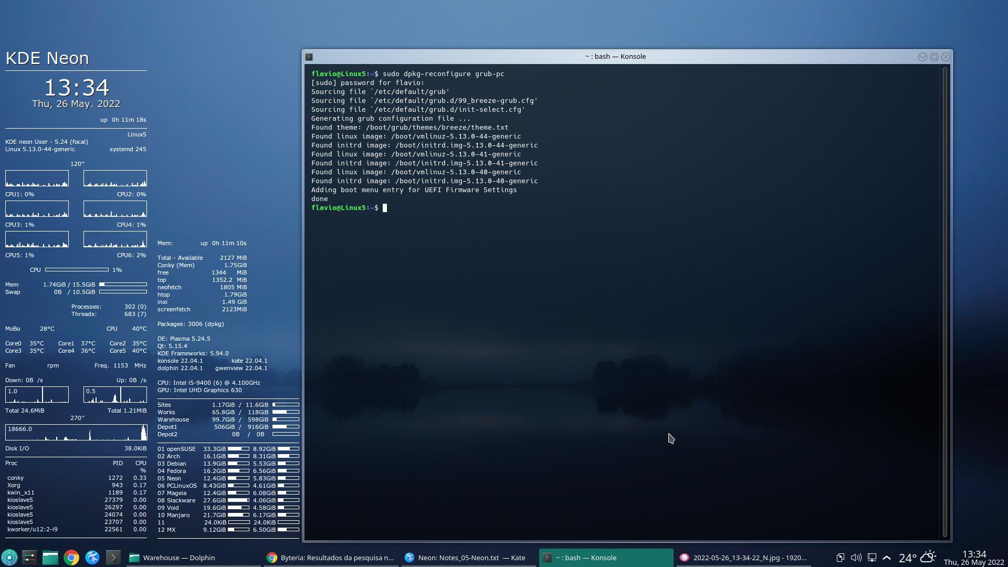This screenshot has height=567, width=1008.
Task: Click the '10 Manjaro' partition row
Action: (228, 516)
